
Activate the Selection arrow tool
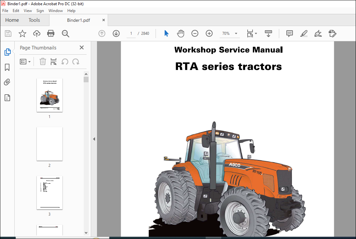(x=166, y=33)
